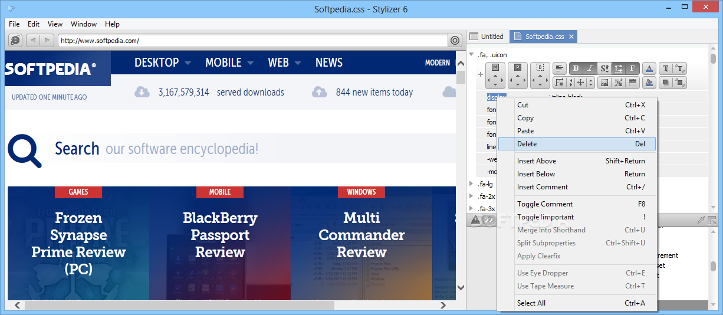Open the Help menu
Viewport: 723px width, 315px height.
click(112, 24)
